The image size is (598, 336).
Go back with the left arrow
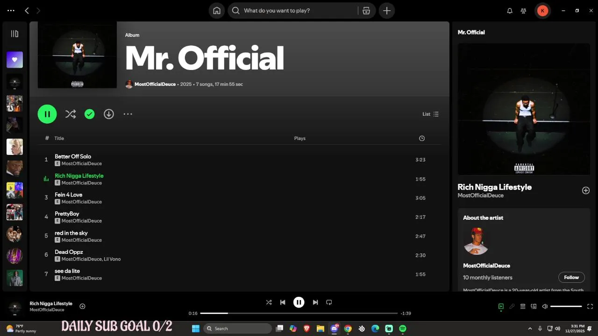pos(27,10)
